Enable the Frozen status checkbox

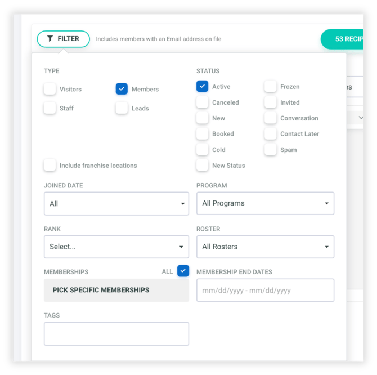(271, 87)
